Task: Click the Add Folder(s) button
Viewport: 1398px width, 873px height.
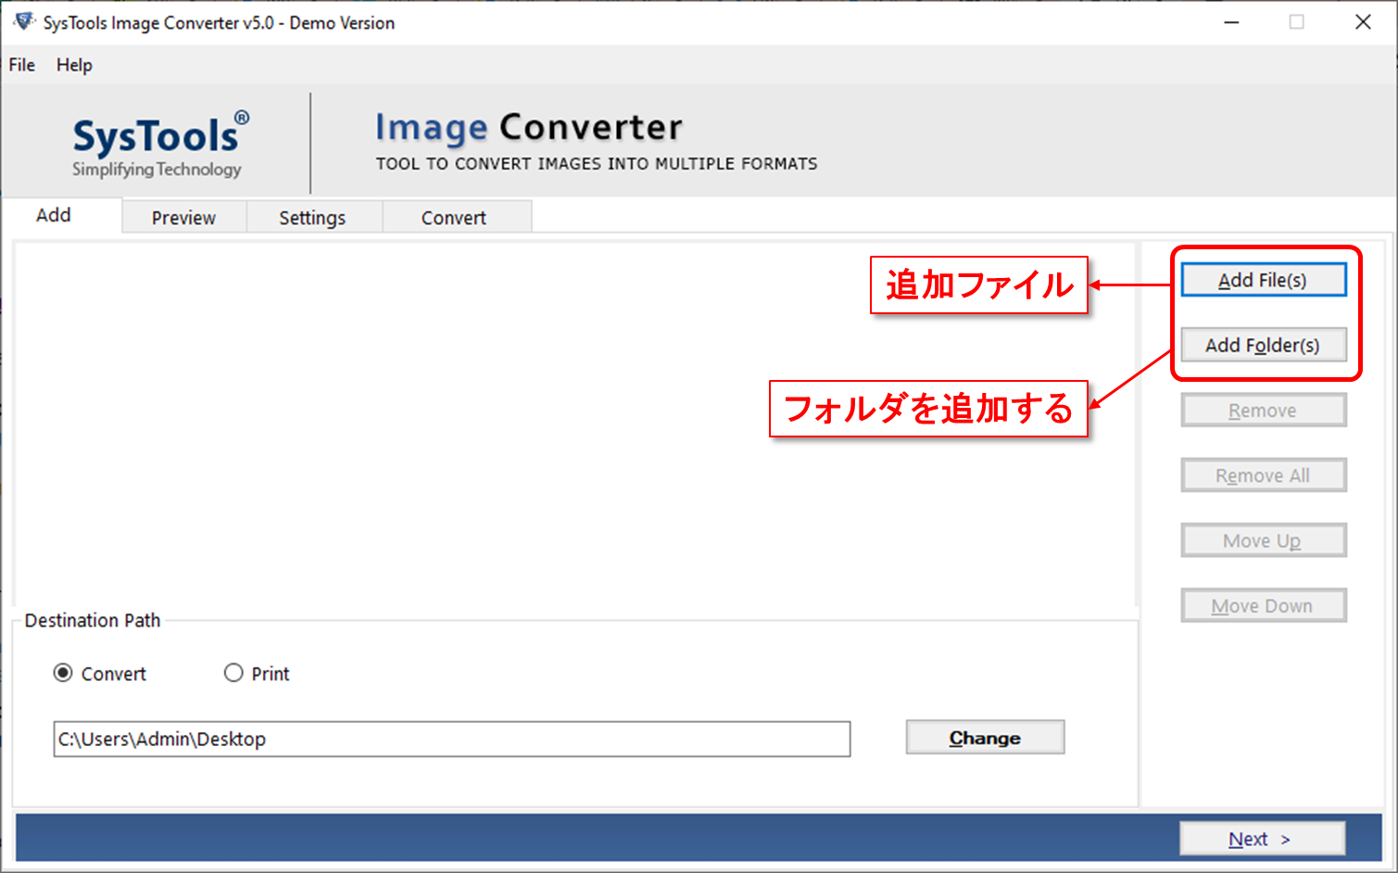Action: coord(1264,345)
